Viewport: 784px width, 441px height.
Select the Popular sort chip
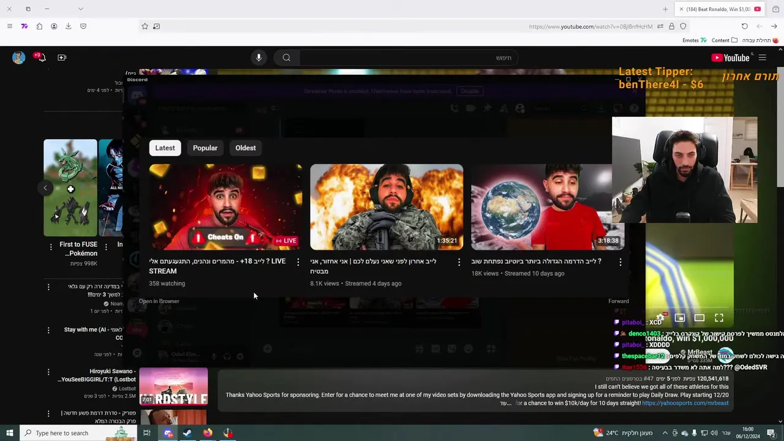205,148
